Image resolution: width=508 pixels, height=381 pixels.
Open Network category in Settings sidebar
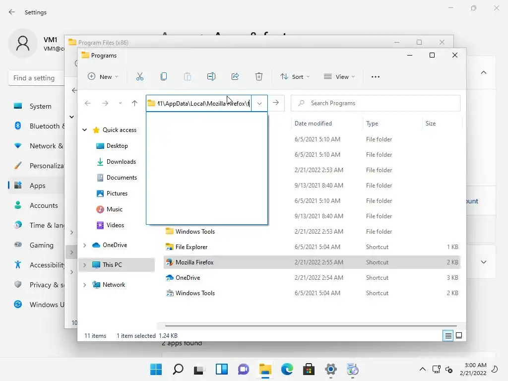pos(37,146)
